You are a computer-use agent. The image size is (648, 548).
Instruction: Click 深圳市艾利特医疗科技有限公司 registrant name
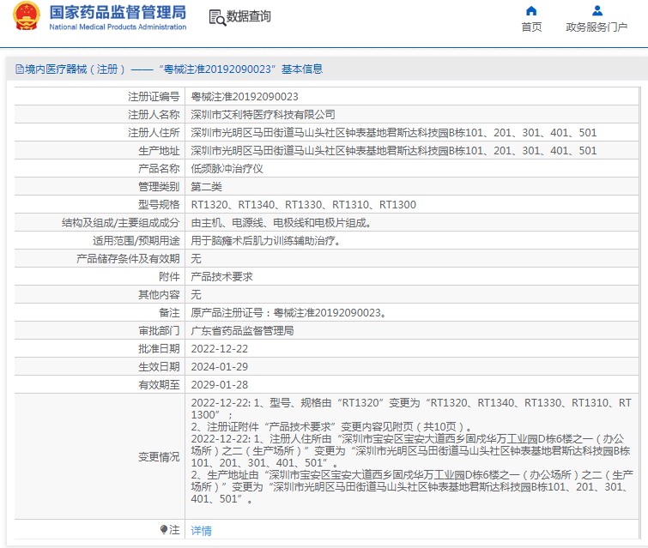[x=263, y=115]
